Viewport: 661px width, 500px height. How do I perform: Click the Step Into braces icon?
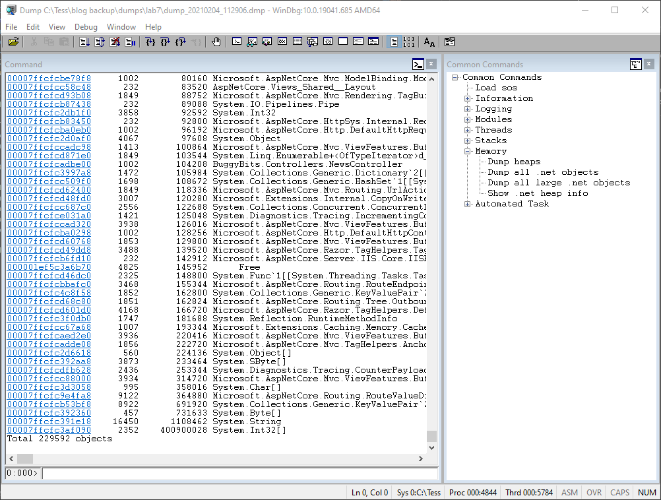(x=150, y=42)
